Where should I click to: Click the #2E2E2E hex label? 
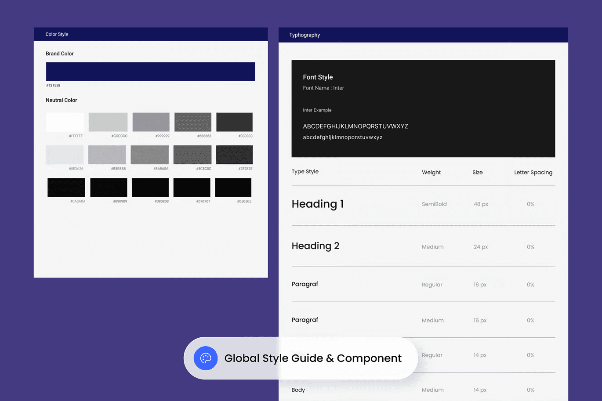tap(246, 169)
